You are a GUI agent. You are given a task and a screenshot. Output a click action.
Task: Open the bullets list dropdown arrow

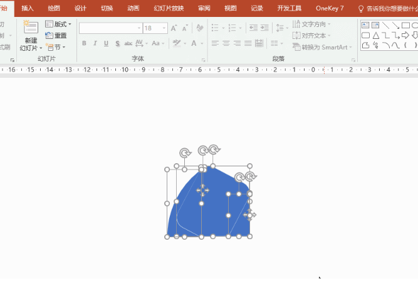[x=223, y=28]
